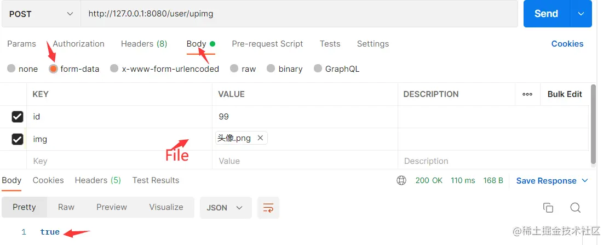609x245 pixels.
Task: Open the Cookies link
Action: pyautogui.click(x=567, y=44)
